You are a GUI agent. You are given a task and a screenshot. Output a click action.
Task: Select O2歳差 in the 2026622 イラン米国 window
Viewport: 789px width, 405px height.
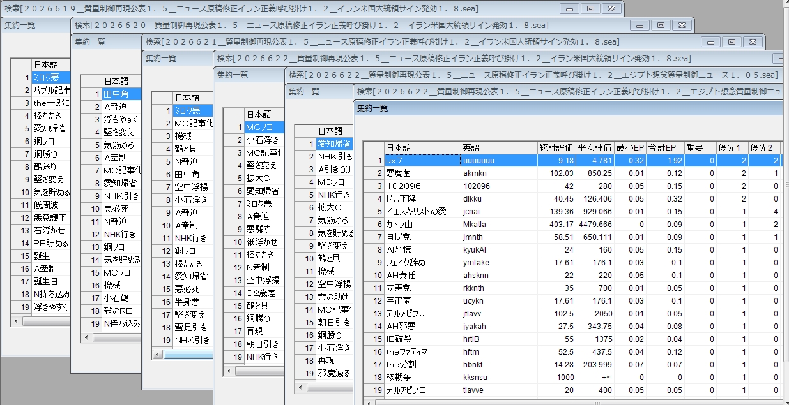tap(264, 293)
